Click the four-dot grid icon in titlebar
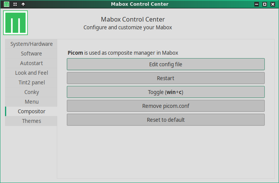The width and height of the screenshot is (279, 183). tap(15, 4)
